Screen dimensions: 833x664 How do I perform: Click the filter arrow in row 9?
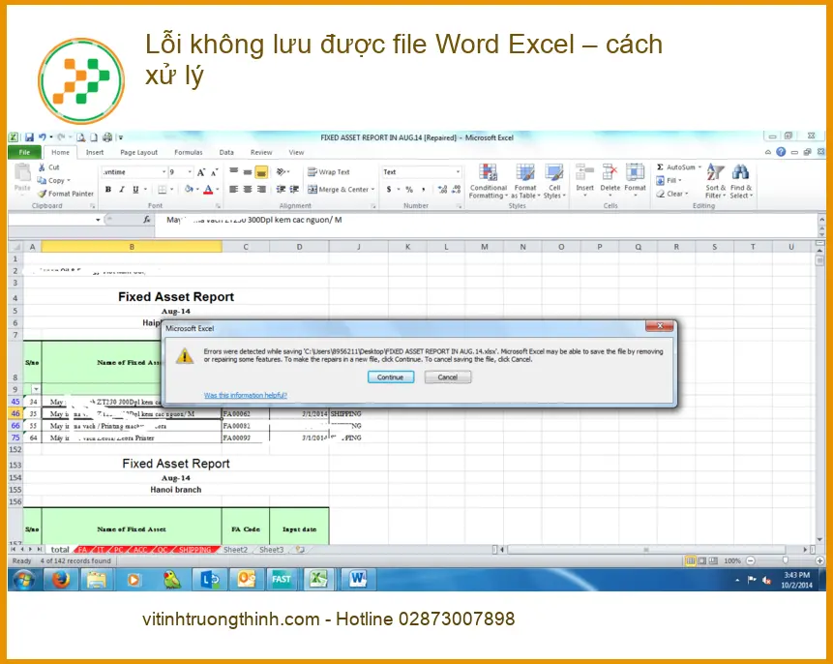(36, 390)
